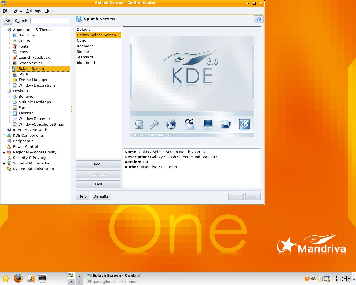
Task: Click the Theme Manager icon
Action: click(x=15, y=80)
